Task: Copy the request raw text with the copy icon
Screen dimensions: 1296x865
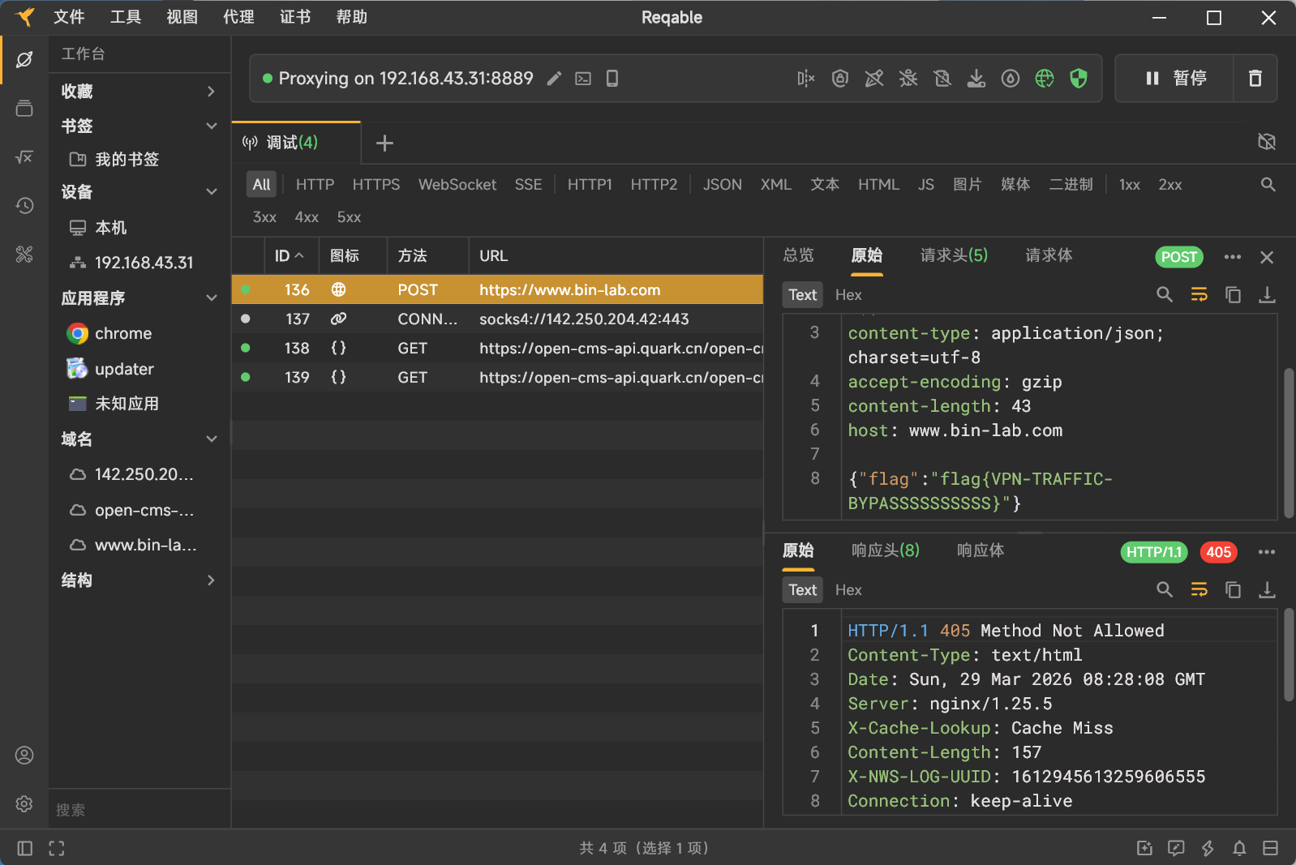Action: click(1233, 295)
